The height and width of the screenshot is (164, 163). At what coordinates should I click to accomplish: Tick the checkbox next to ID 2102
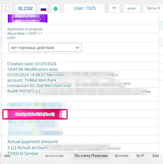pos(8,9)
